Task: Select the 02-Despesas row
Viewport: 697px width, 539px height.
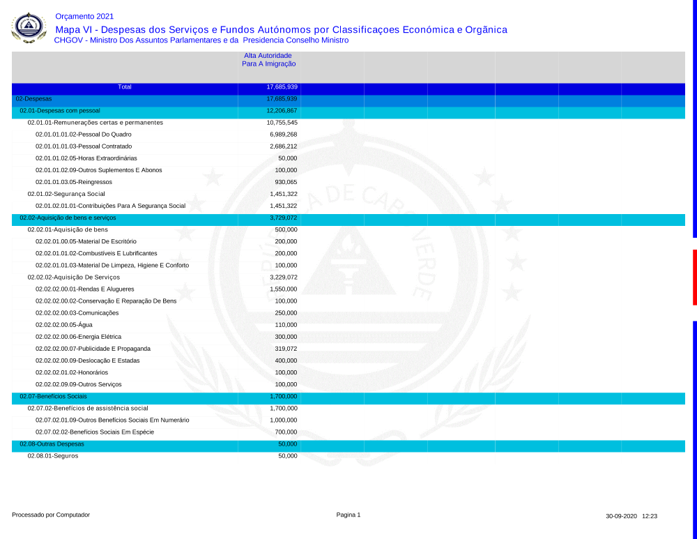Action: click(33, 99)
